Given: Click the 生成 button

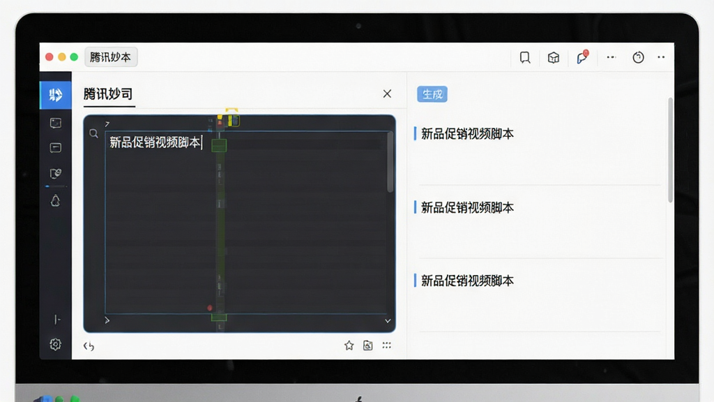Looking at the screenshot, I should (432, 94).
